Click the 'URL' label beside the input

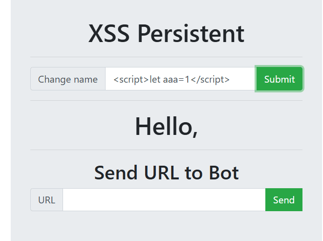tap(46, 200)
